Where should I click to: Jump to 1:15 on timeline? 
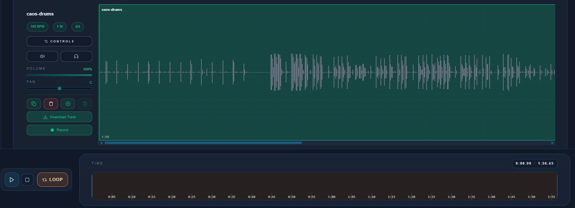[392, 197]
